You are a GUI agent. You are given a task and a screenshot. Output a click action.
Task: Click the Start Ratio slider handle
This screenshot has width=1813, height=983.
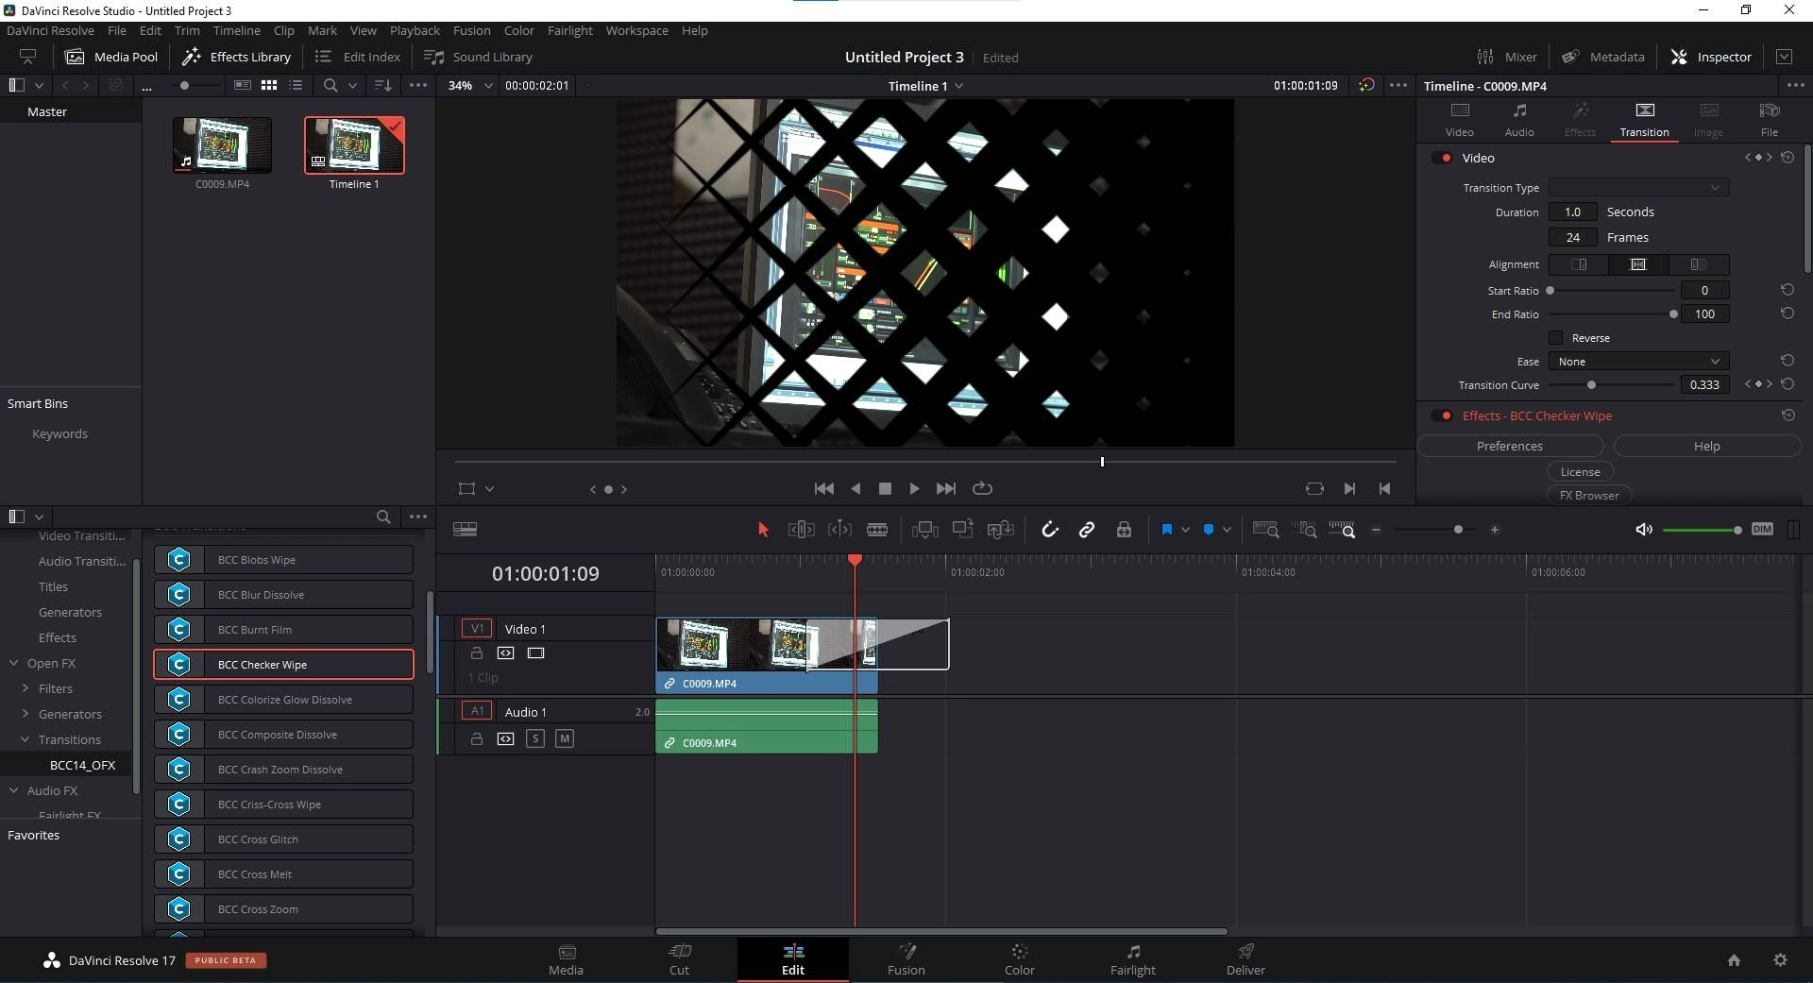[x=1550, y=291]
